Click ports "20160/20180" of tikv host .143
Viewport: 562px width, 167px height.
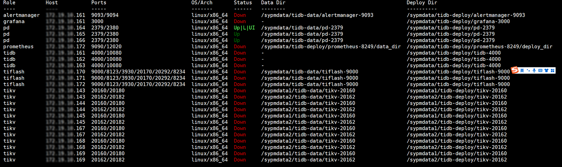tap(108, 90)
